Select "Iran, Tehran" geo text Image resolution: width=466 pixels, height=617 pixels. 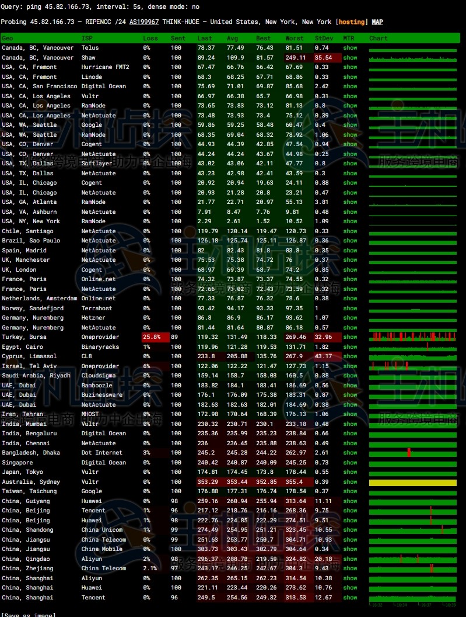[22, 414]
